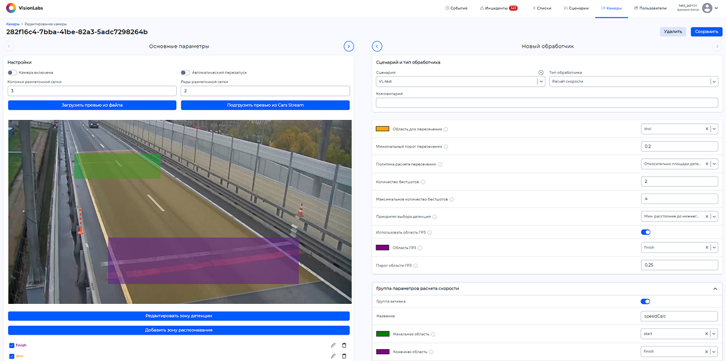726x361 pixels.
Task: Click add-scenario plus icon next to Сценарий
Action: click(541, 73)
